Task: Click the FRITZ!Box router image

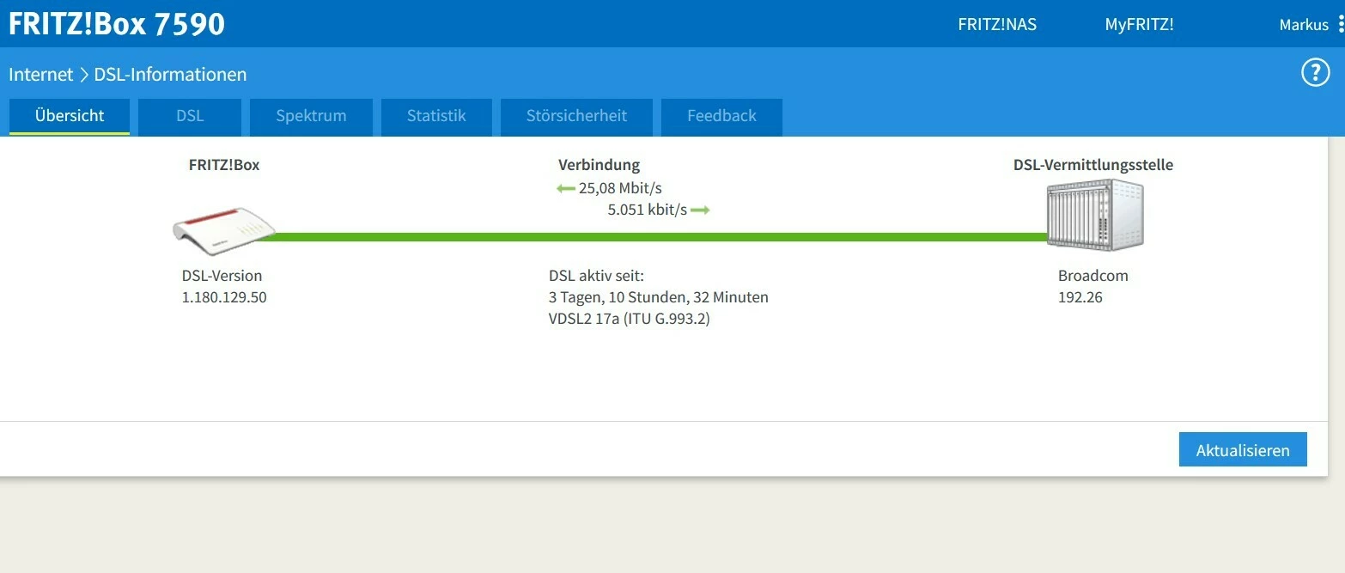Action: point(224,232)
